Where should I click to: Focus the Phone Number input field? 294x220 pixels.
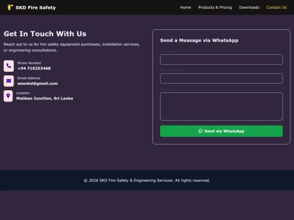(221, 79)
